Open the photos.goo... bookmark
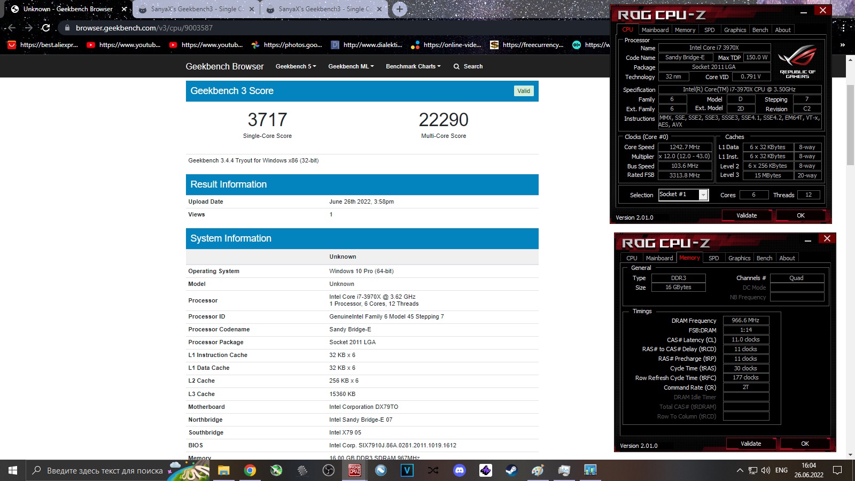The image size is (855, 481). pos(287,45)
